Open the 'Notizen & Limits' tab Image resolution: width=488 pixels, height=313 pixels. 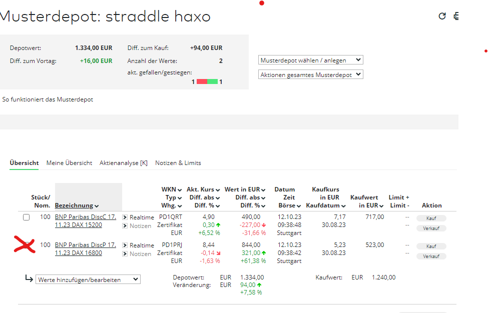tap(178, 163)
